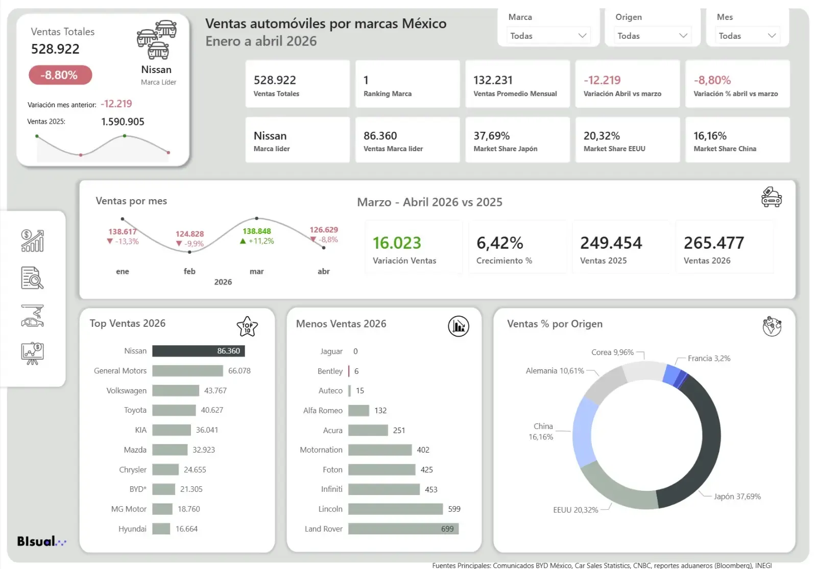Open the sales growth chart sidebar icon
This screenshot has width=817, height=569.
pyautogui.click(x=32, y=241)
